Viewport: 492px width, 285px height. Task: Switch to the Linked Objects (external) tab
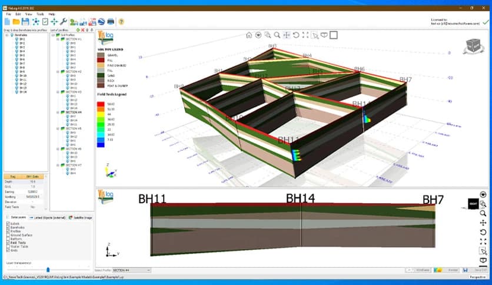(48, 217)
